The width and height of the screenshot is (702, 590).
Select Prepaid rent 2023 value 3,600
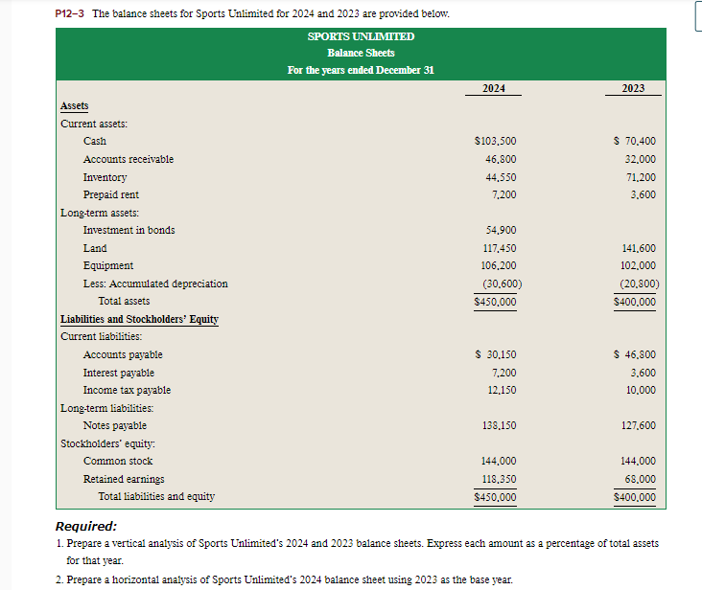pos(643,194)
